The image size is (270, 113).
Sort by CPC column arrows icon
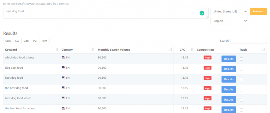pos(192,50)
